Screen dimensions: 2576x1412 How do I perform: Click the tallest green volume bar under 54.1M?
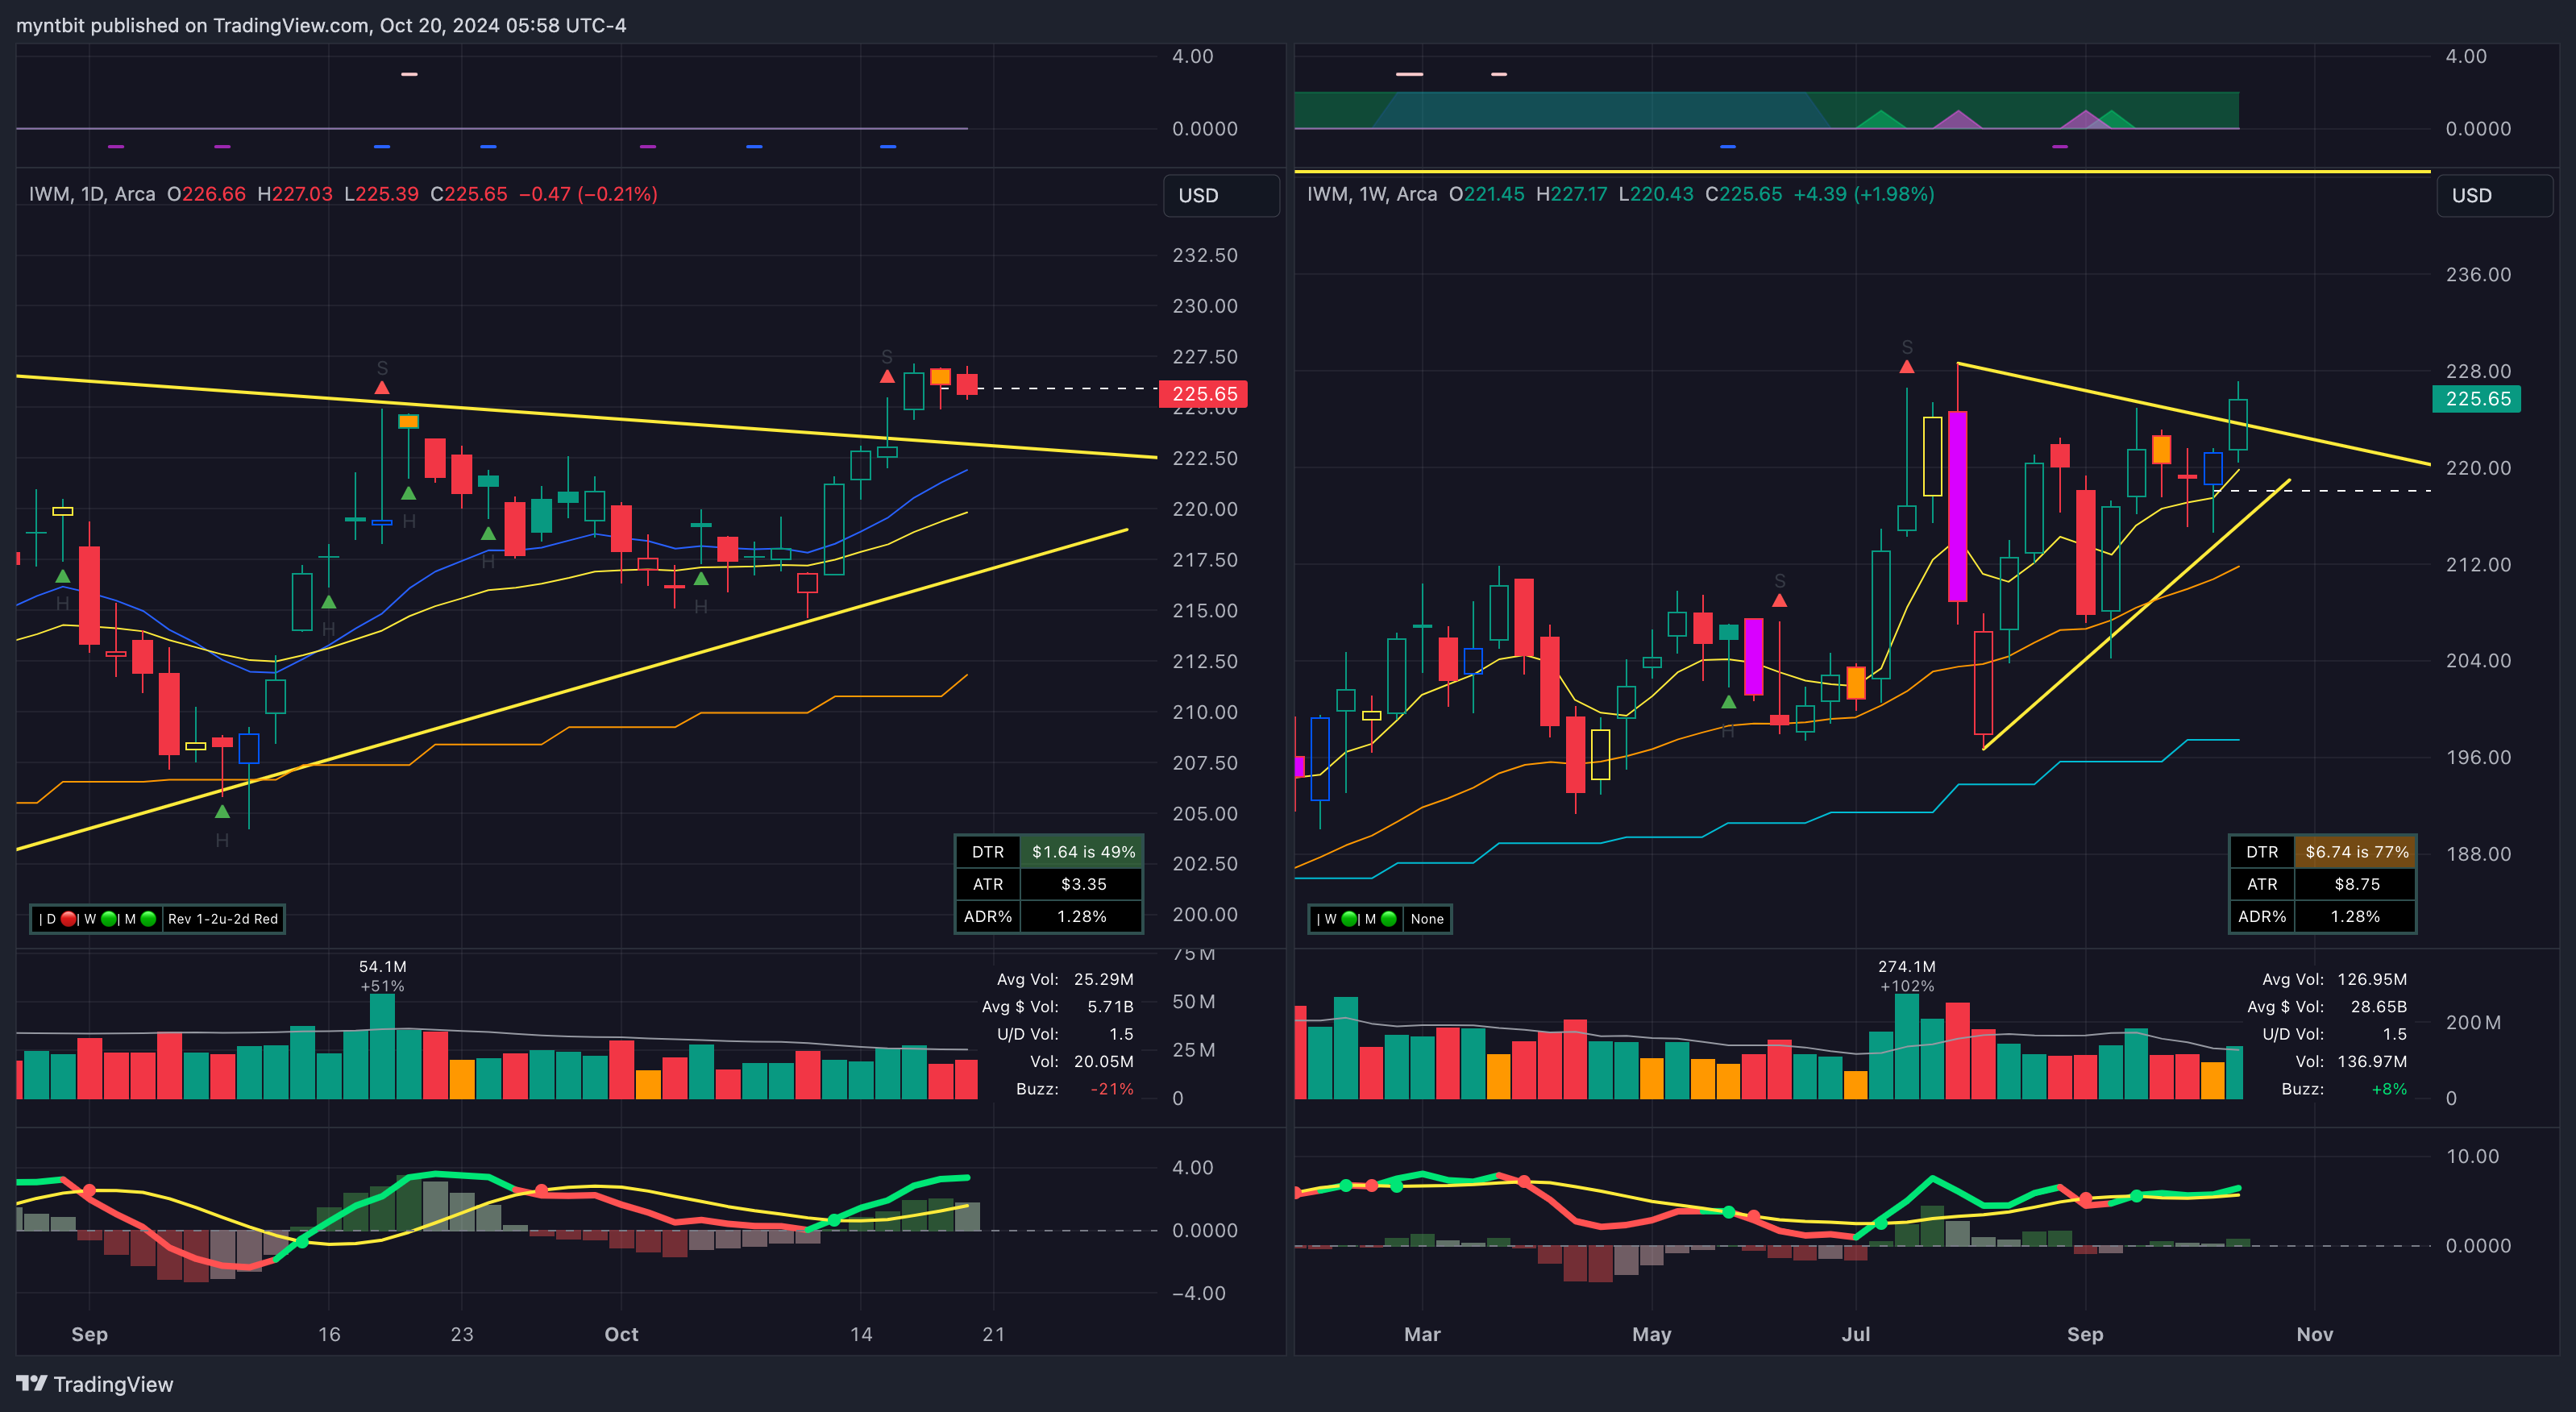pos(382,1046)
